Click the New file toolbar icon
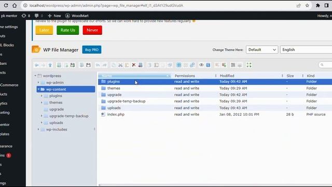 (66, 65)
